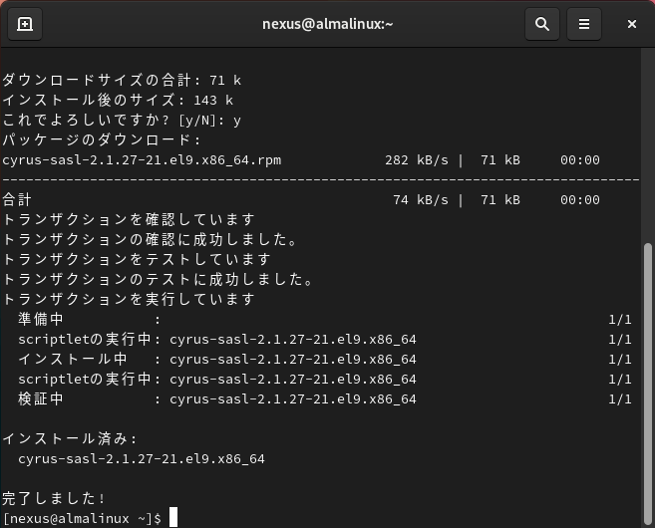Image resolution: width=655 pixels, height=528 pixels.
Task: Click the block cursor at the prompt
Action: 173,518
